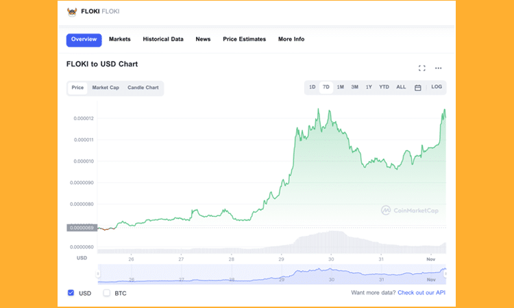Screen dimensions: 514x308
Task: Click the 0.0000080 y-axis label
Action: tap(82, 204)
